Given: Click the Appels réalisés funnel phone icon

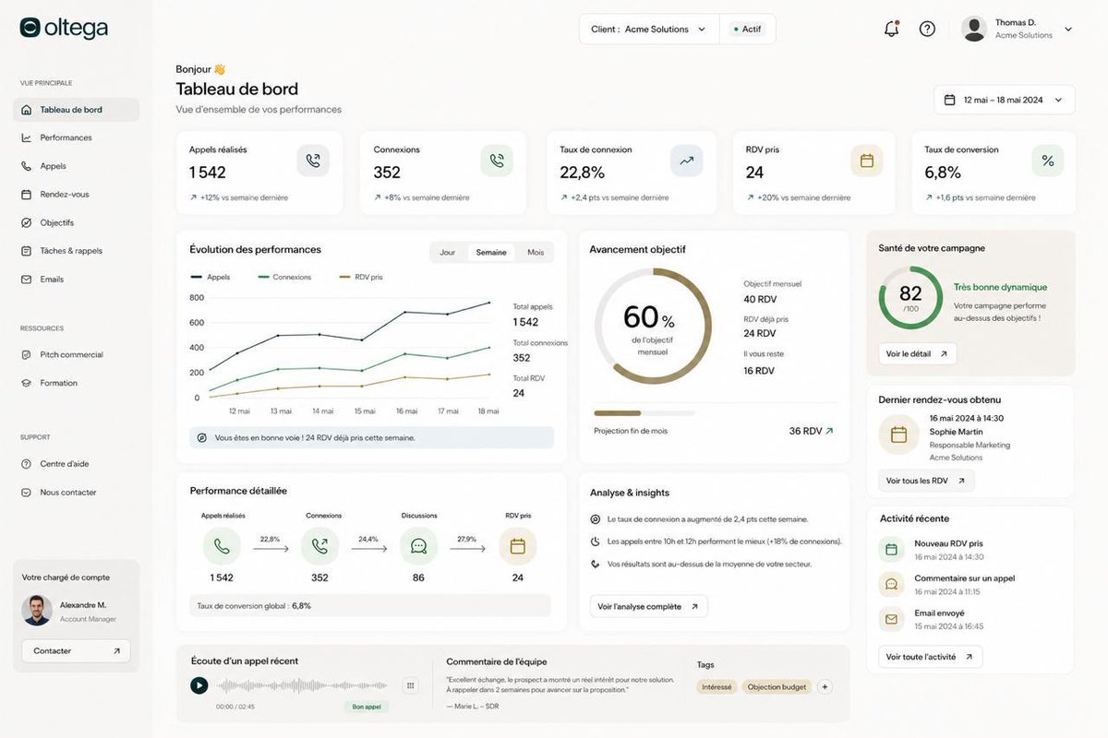Looking at the screenshot, I should tap(222, 546).
